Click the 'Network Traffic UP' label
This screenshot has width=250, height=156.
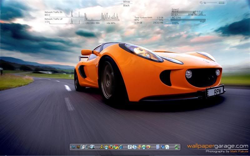coord(53,19)
